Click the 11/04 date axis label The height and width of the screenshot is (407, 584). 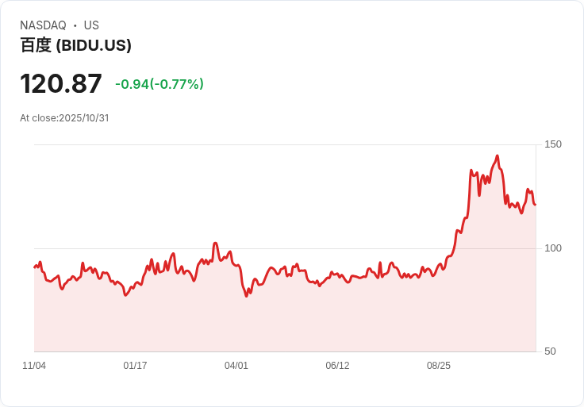tap(34, 365)
